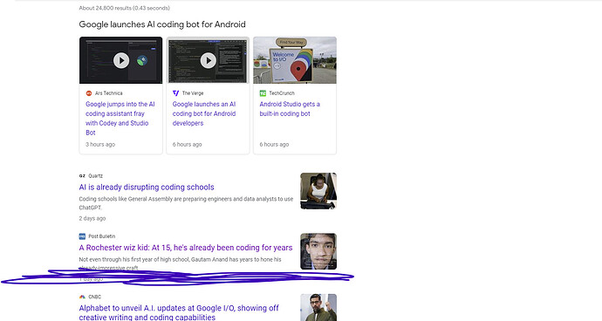Open 'Alphabet to unveil A.I. updates' article
602x321 pixels.
pyautogui.click(x=179, y=312)
